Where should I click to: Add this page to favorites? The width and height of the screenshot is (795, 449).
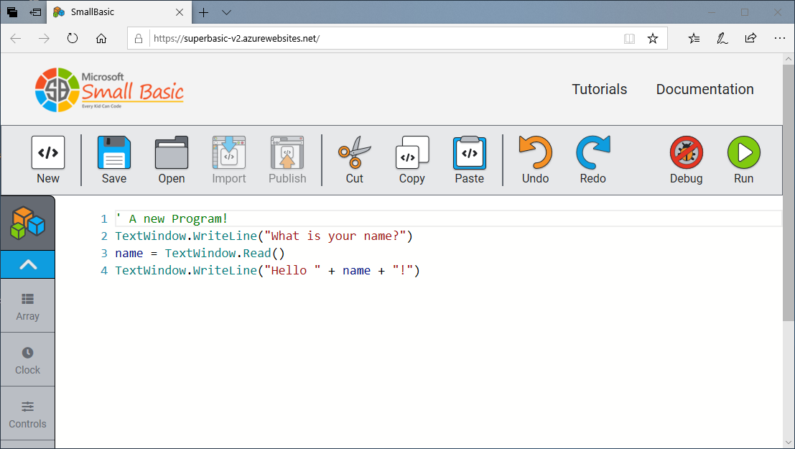click(x=653, y=39)
